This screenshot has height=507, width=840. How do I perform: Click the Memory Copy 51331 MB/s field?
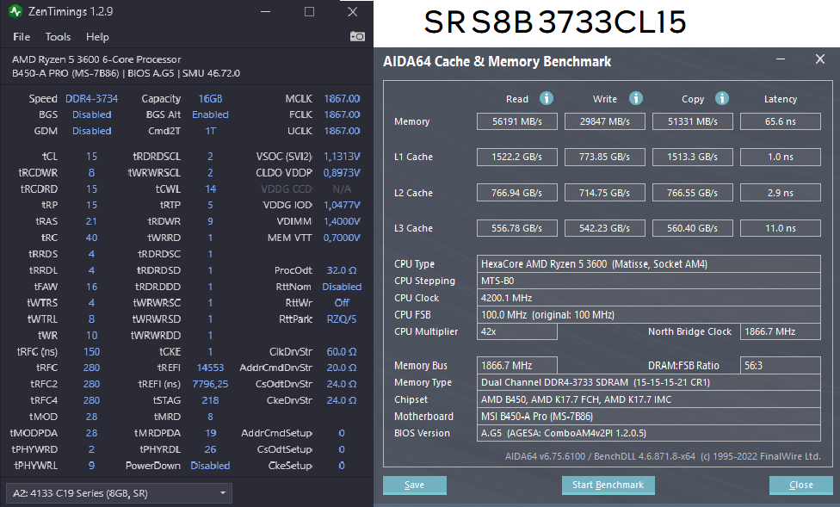tap(693, 121)
